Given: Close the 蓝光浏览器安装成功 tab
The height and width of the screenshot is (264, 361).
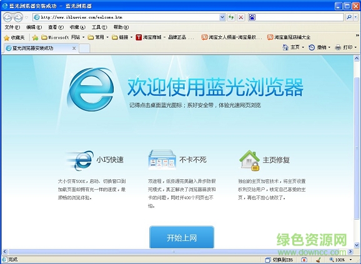Looking at the screenshot, I should [74, 48].
